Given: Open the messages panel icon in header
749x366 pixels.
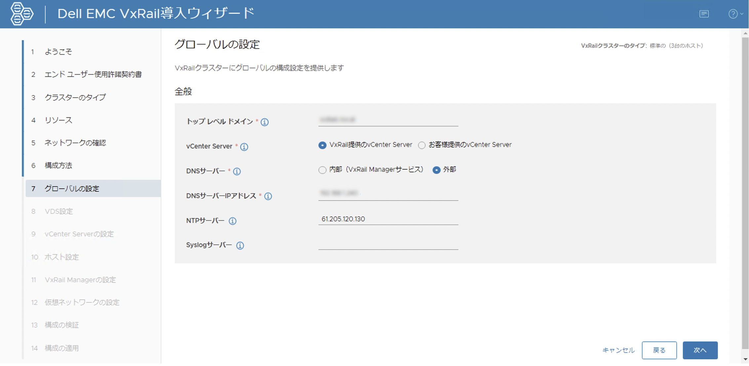Looking at the screenshot, I should [704, 14].
